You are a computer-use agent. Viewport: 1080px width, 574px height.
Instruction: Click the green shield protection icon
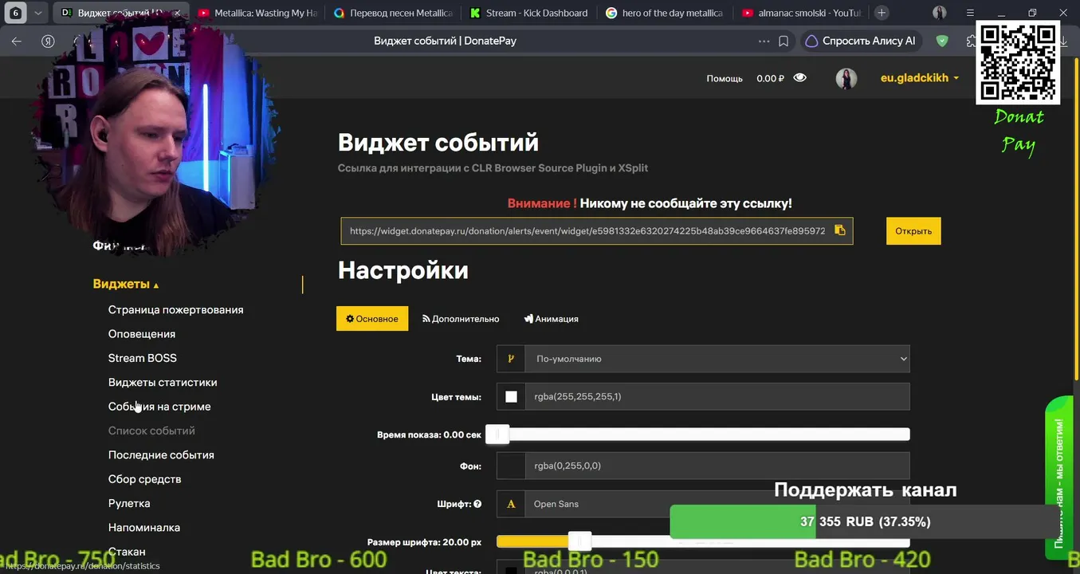click(942, 41)
